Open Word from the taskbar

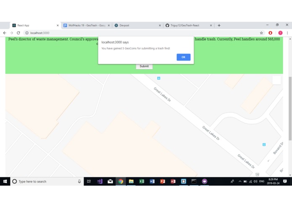coord(152,181)
